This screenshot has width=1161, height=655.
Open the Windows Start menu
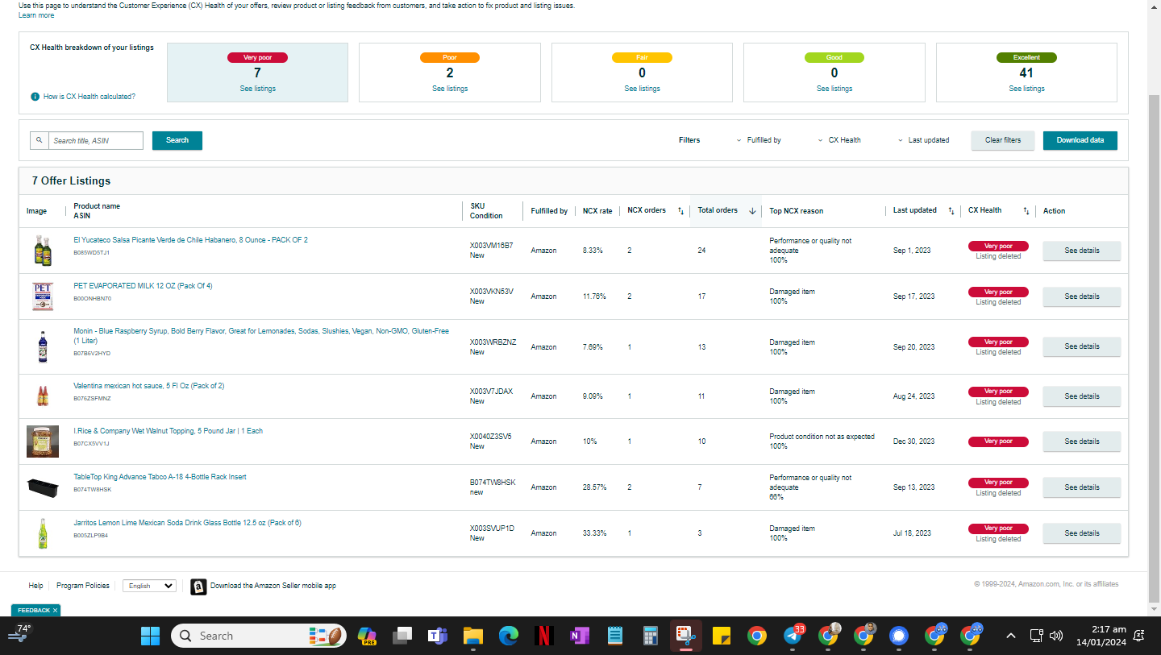point(150,636)
